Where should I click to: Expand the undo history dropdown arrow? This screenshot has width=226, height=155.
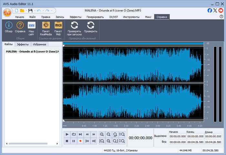[43, 11]
